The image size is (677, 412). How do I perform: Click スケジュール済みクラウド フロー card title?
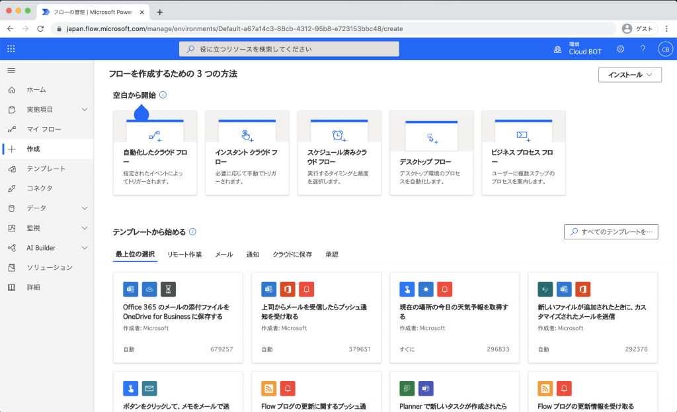[337, 157]
